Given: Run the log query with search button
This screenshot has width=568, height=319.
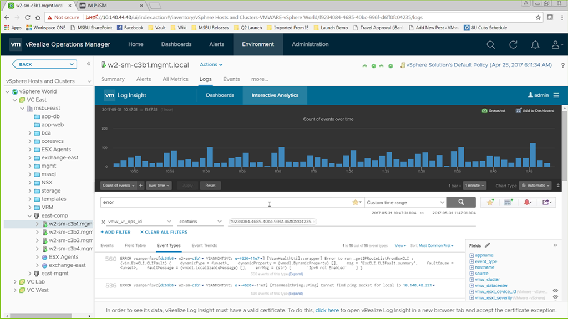Looking at the screenshot, I should coord(460,203).
